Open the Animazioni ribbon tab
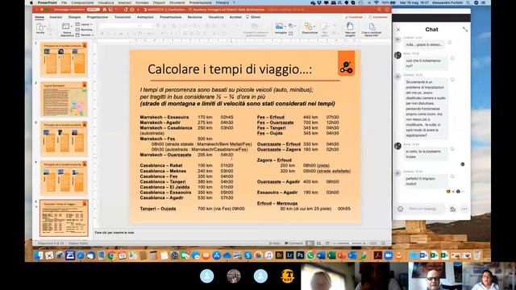 click(x=145, y=17)
